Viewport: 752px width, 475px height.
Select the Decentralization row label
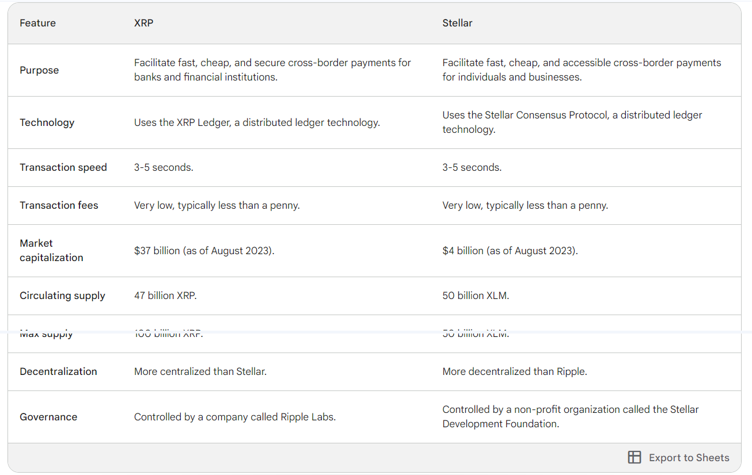pyautogui.click(x=58, y=371)
